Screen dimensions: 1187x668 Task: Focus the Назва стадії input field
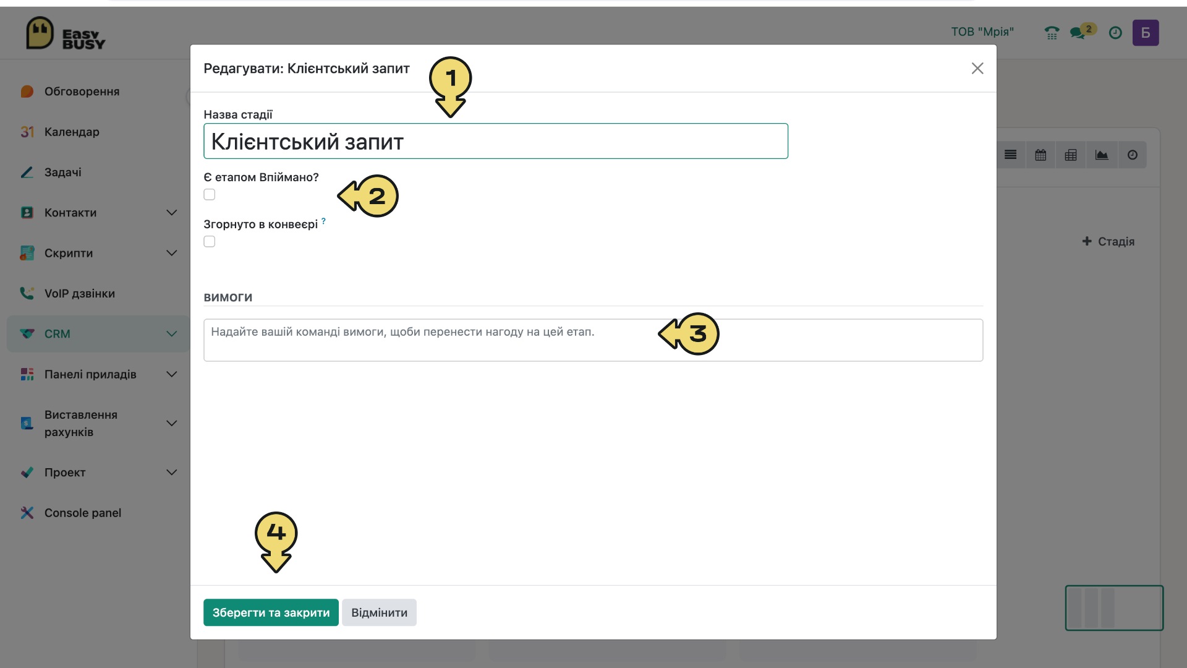(496, 141)
